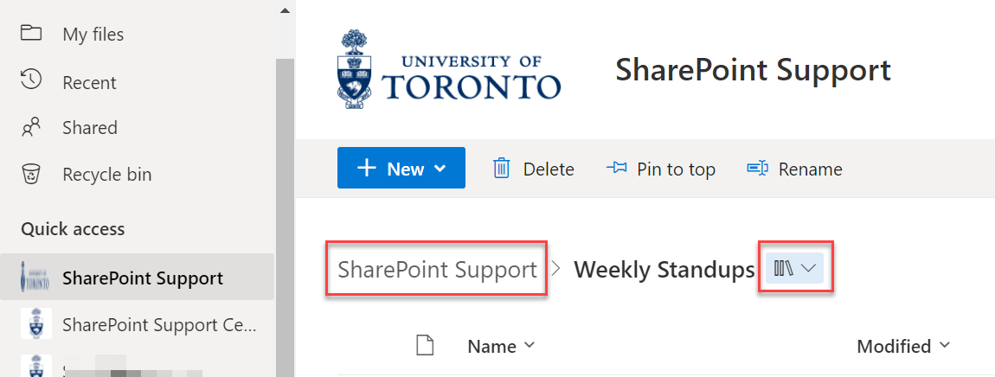The image size is (995, 377).
Task: Click the Delete trash can icon
Action: click(501, 169)
